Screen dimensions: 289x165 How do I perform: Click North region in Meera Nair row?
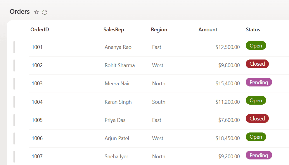coord(159,84)
